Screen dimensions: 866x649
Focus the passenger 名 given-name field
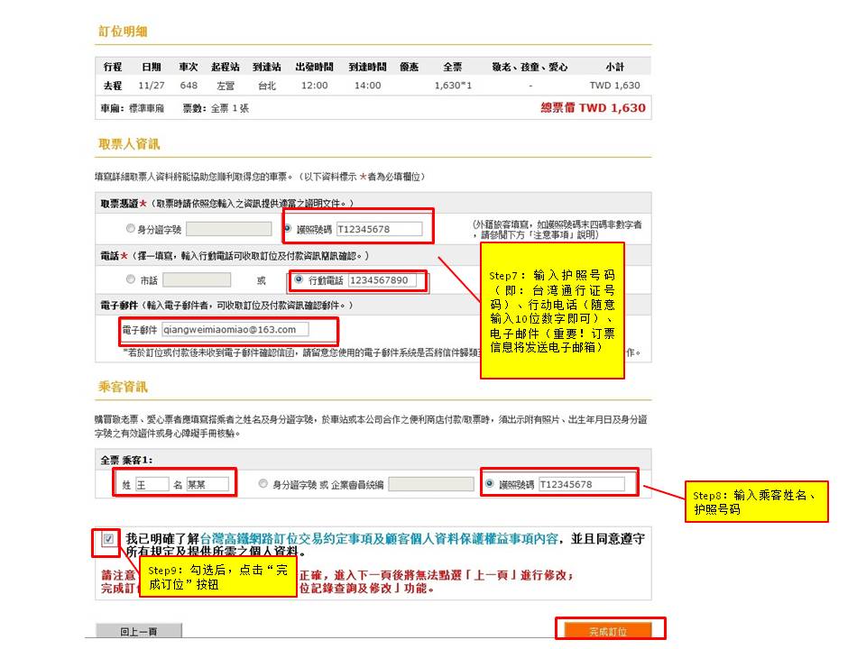[207, 484]
